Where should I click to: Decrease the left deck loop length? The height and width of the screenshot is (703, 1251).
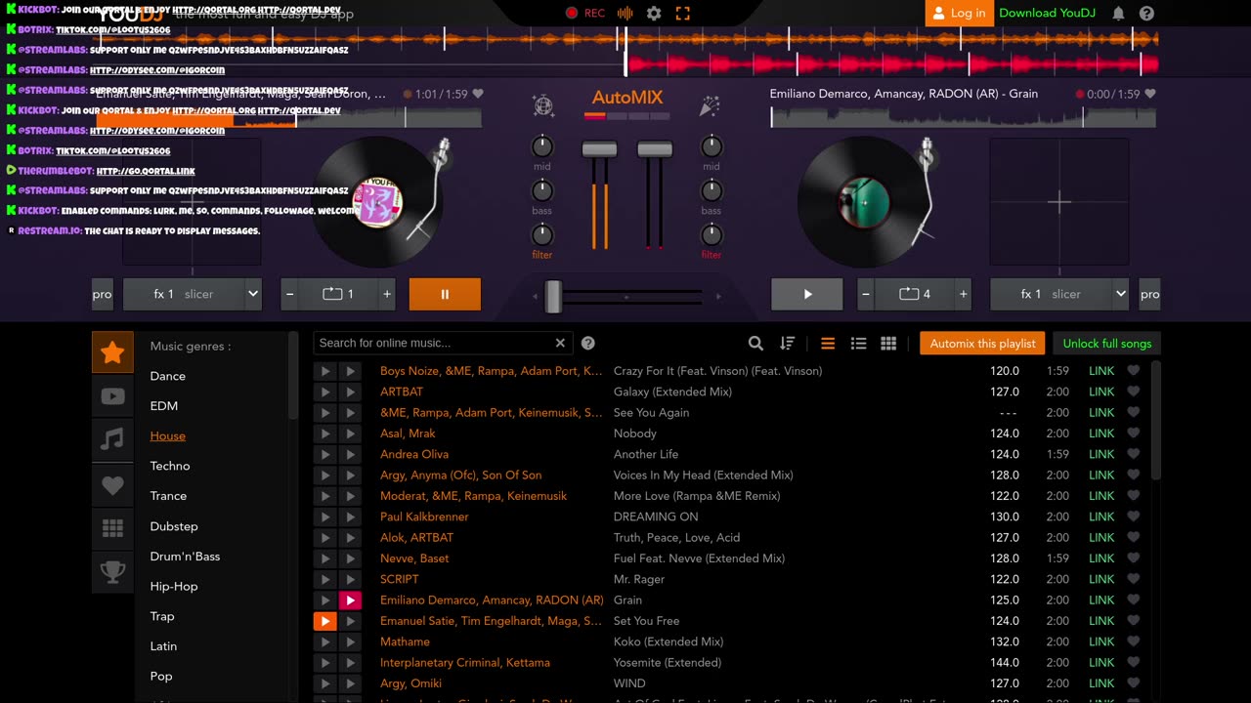click(x=289, y=294)
